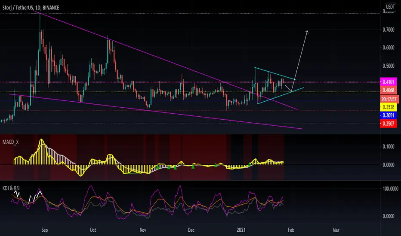Click the 0.1000 MACD axis value
401x236 pixels.
[x=388, y=146]
